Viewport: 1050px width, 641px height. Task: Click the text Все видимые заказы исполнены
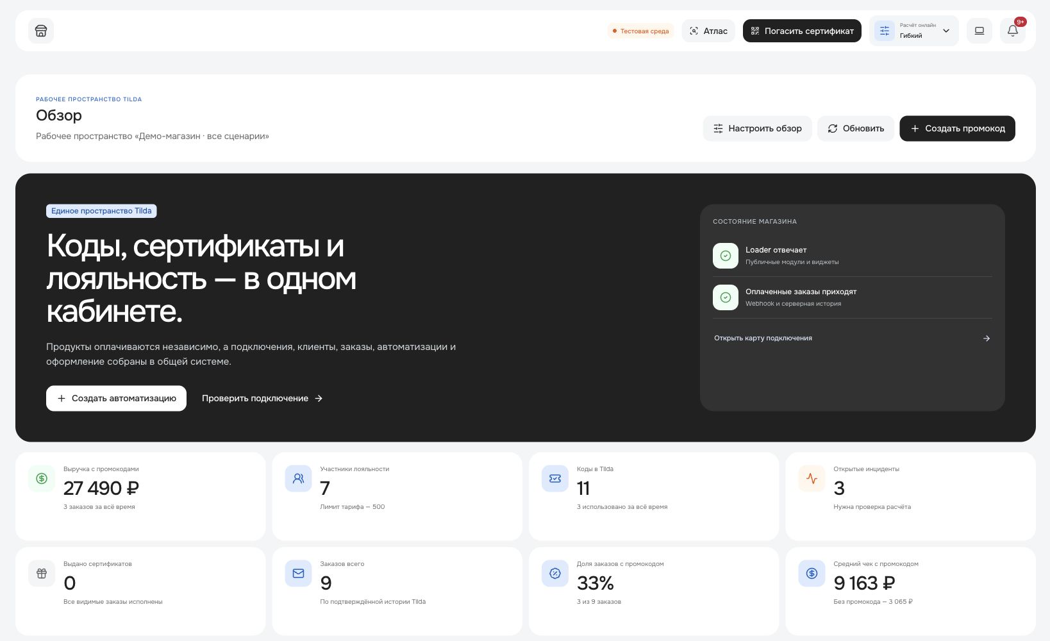(113, 602)
